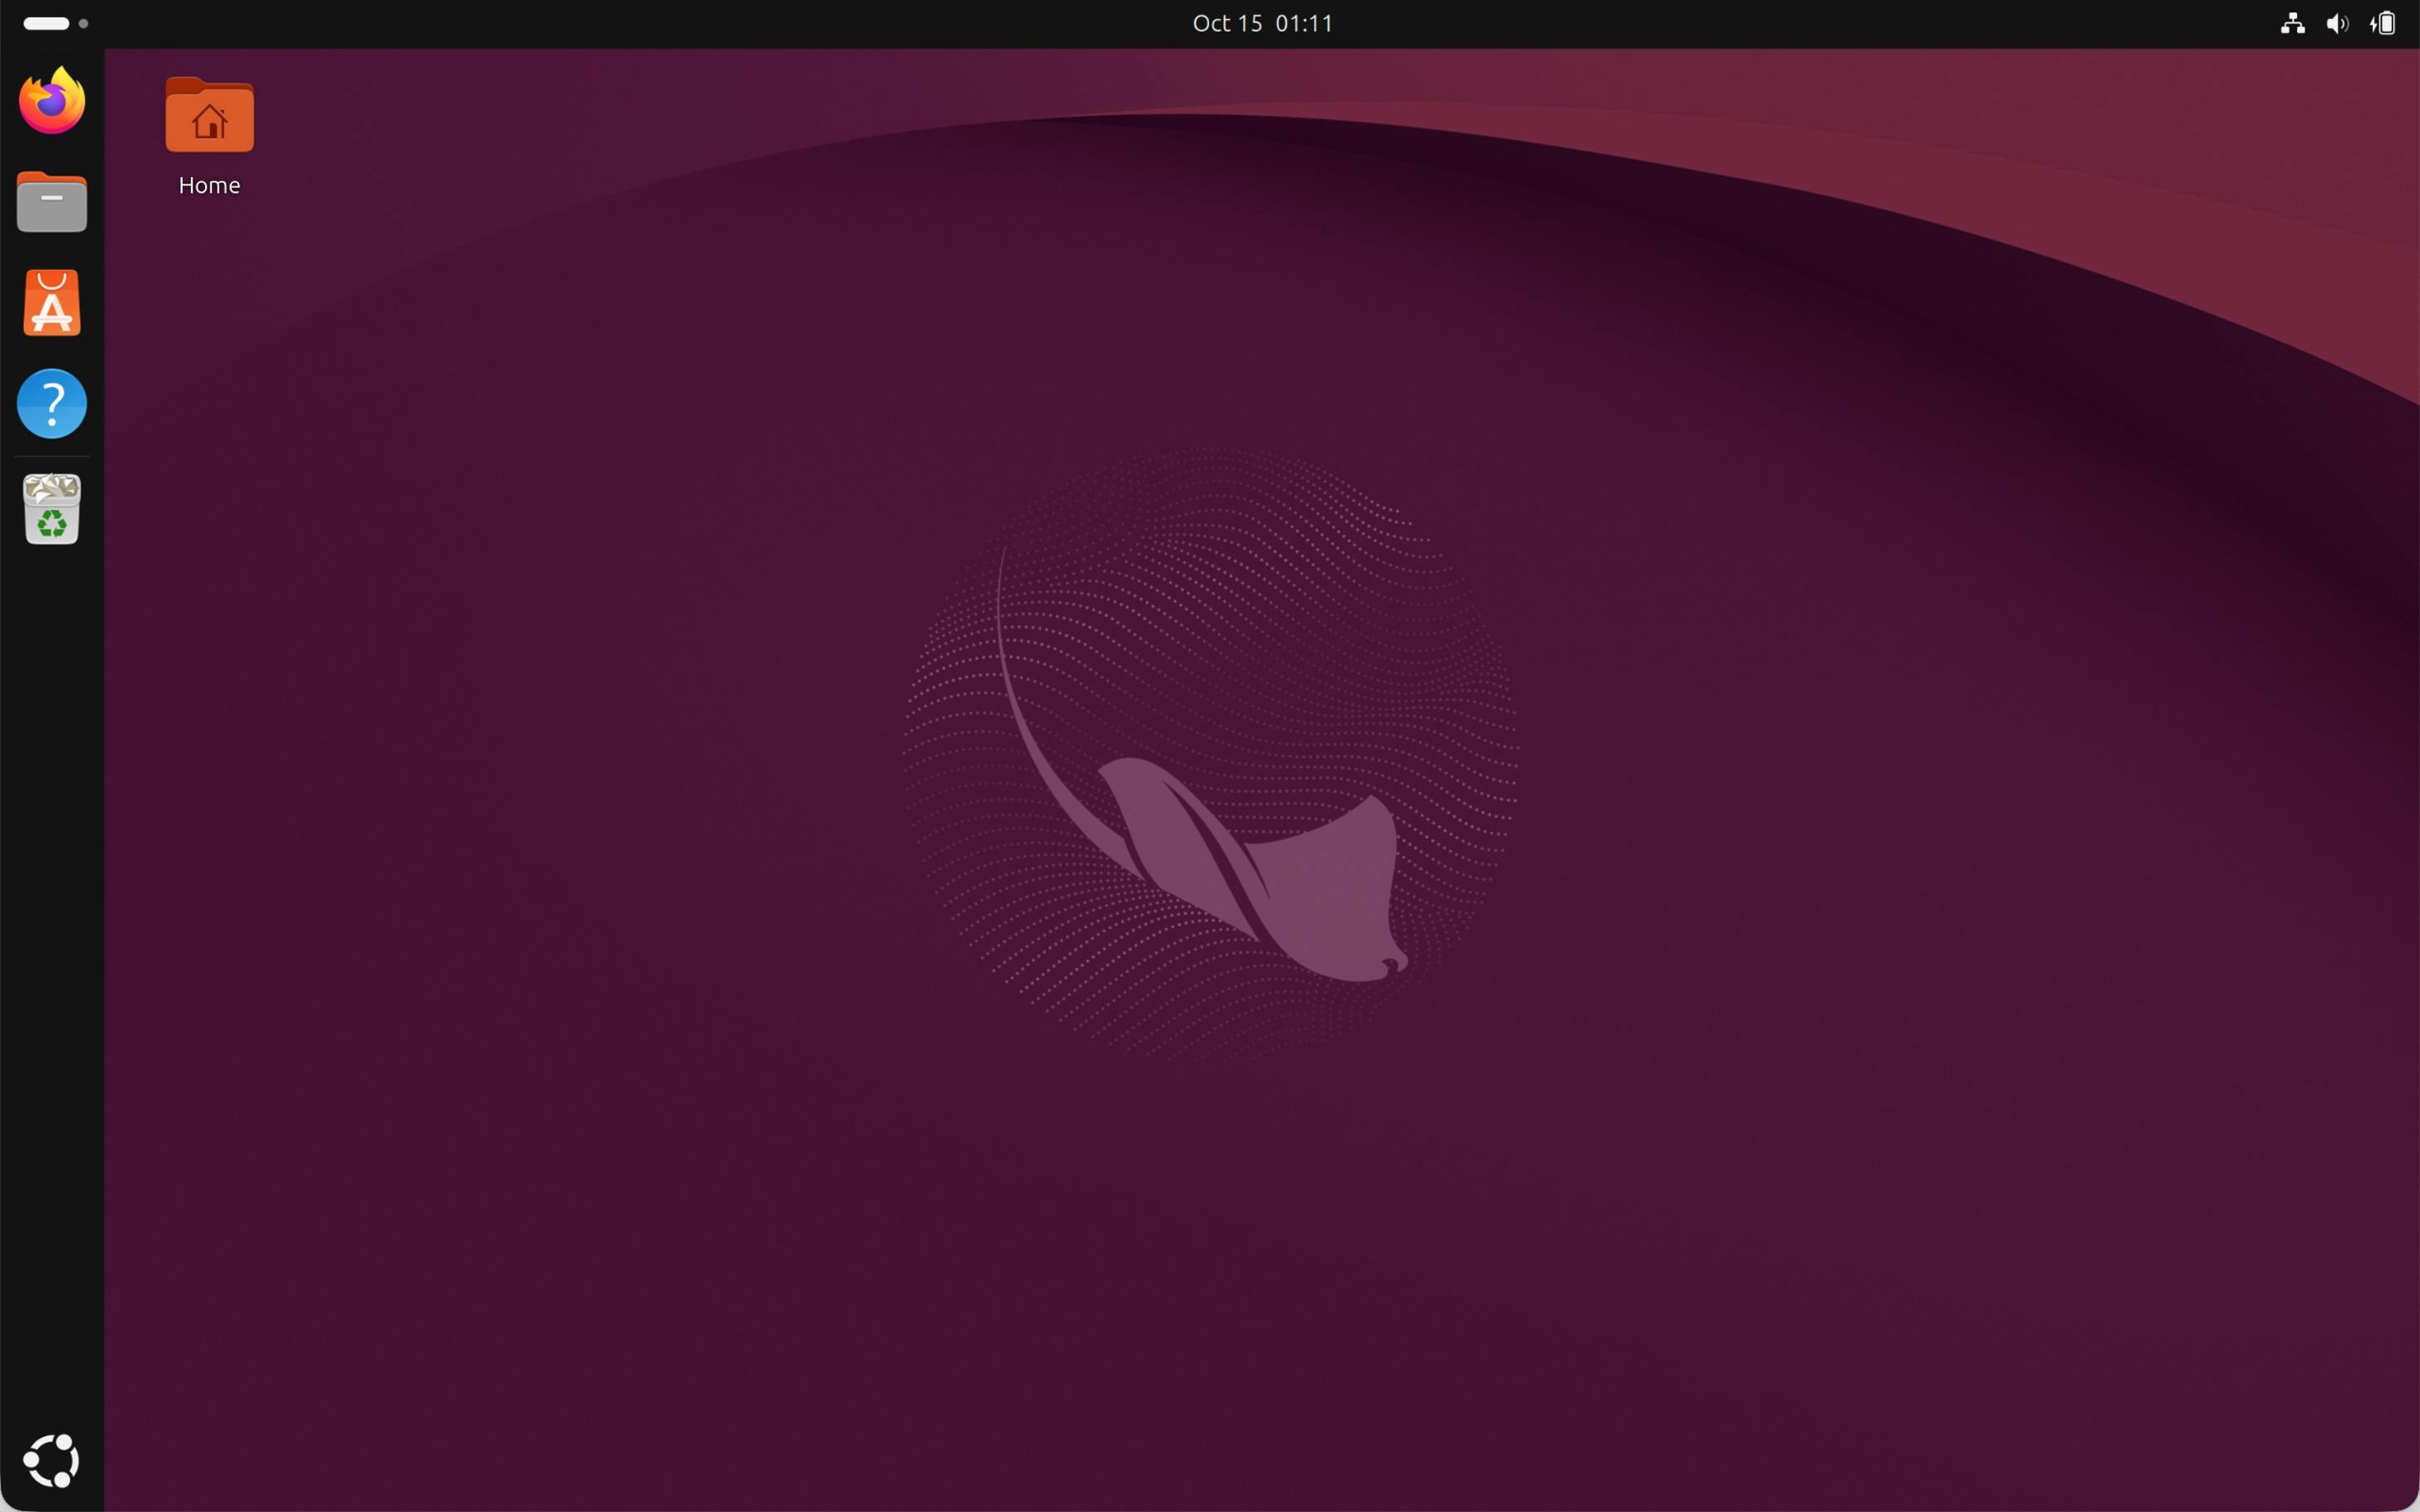Click the battery power icon
The image size is (2420, 1512).
[x=2382, y=23]
